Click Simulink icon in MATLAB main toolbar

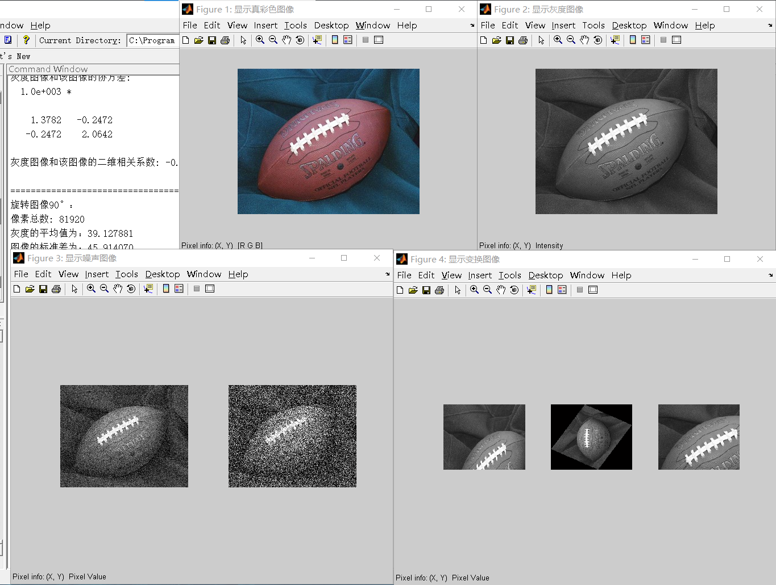pyautogui.click(x=8, y=40)
